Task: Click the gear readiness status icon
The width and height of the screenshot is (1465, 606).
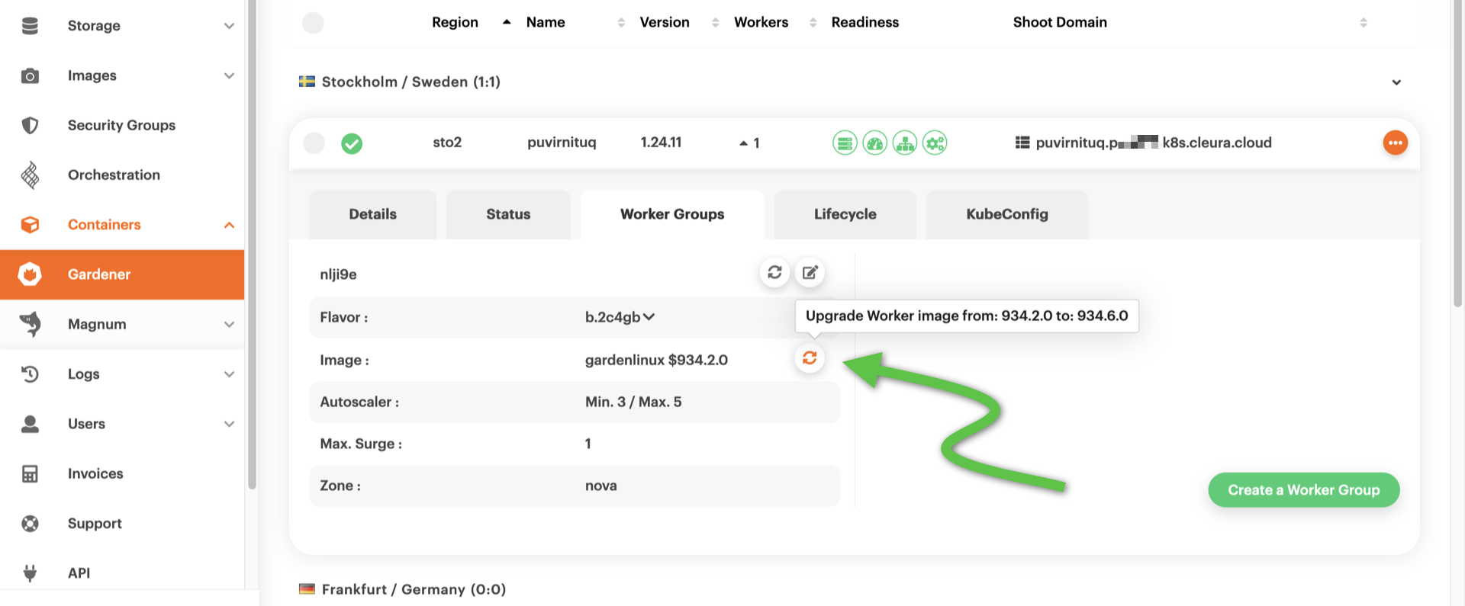Action: point(935,143)
